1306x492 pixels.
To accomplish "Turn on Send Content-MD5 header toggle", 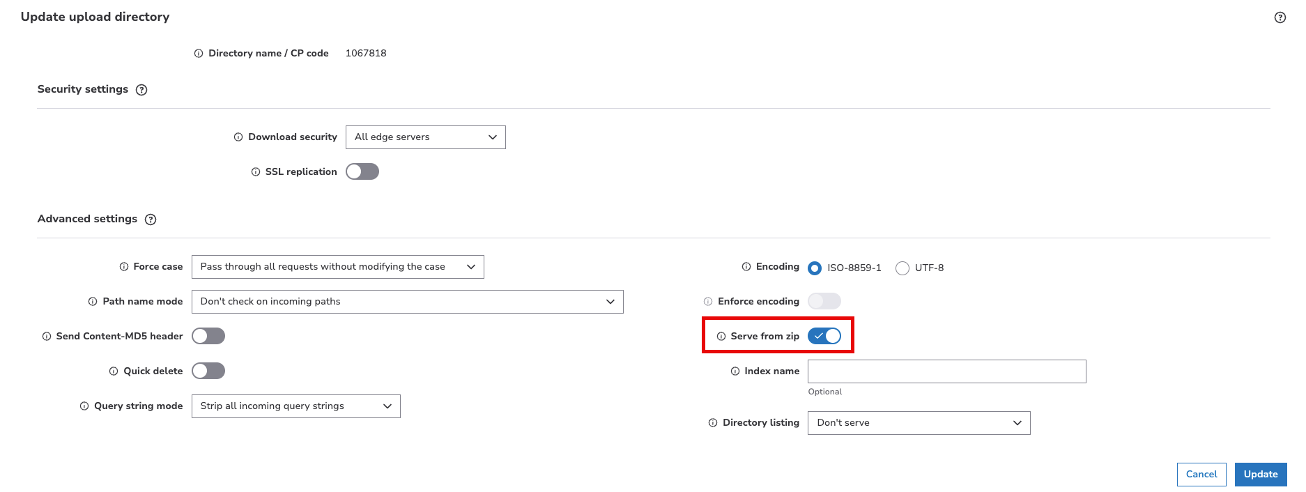I will coord(208,336).
